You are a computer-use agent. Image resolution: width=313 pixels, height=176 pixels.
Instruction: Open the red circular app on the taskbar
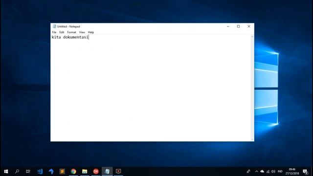pyautogui.click(x=96, y=172)
